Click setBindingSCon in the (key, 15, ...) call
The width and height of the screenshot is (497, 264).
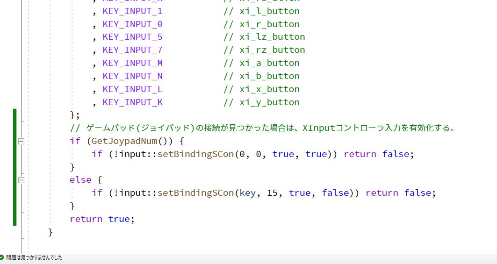coord(195,193)
